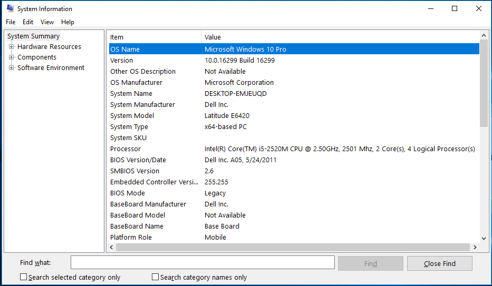The image size is (492, 286).
Task: Select the Embedded Controller Version row
Action: pos(294,182)
